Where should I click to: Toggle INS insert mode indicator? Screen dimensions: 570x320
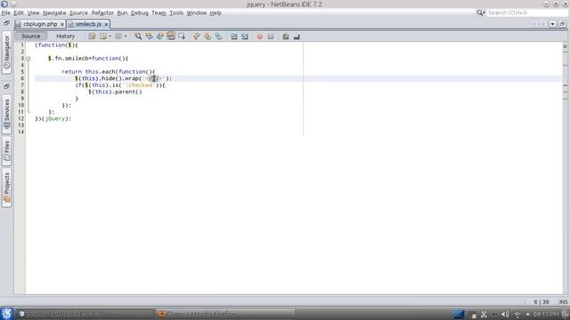563,302
